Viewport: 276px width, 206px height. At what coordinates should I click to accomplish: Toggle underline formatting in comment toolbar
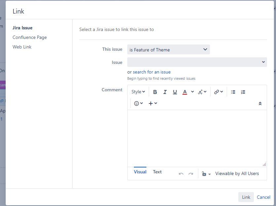pyautogui.click(x=175, y=92)
